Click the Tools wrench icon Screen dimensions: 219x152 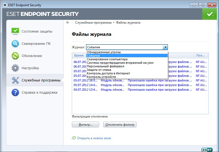pyautogui.click(x=15, y=80)
